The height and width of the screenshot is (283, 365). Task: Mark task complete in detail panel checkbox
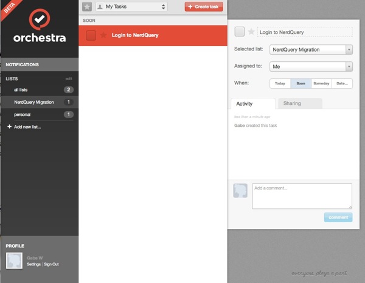pos(240,32)
